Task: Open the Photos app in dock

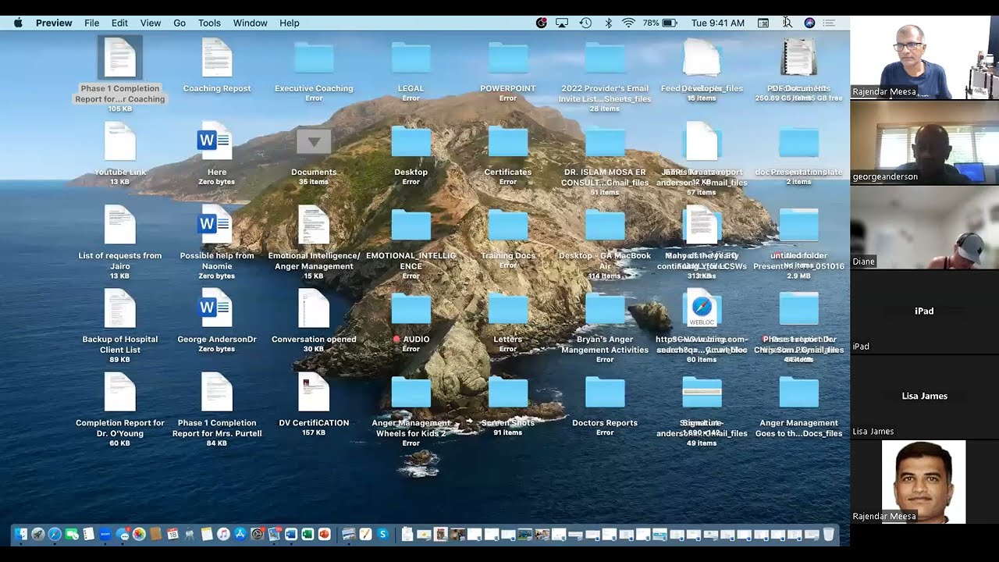Action: (139, 535)
